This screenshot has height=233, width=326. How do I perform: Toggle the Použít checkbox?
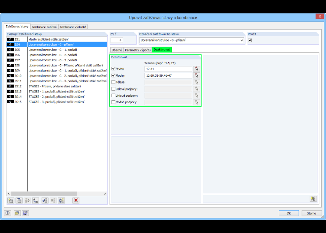(250, 40)
